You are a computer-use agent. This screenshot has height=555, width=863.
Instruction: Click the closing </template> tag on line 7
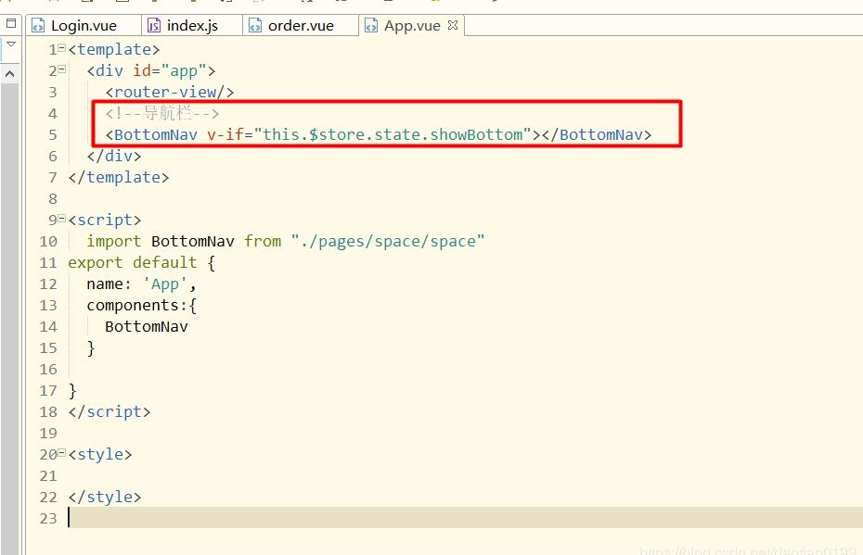(119, 178)
